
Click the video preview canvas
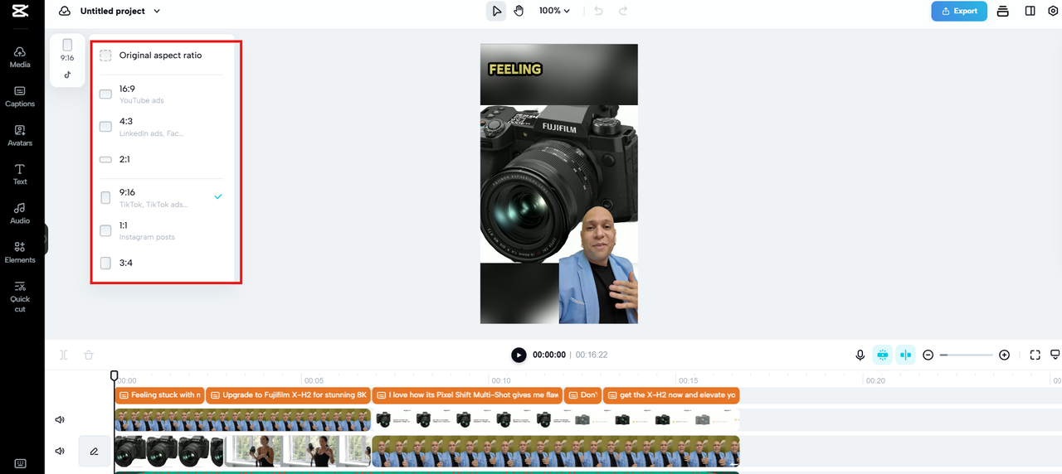[x=559, y=184]
